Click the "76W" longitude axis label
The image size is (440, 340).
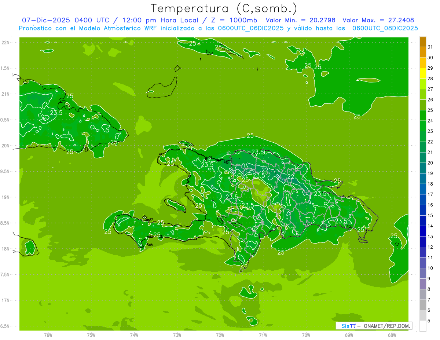(48, 335)
